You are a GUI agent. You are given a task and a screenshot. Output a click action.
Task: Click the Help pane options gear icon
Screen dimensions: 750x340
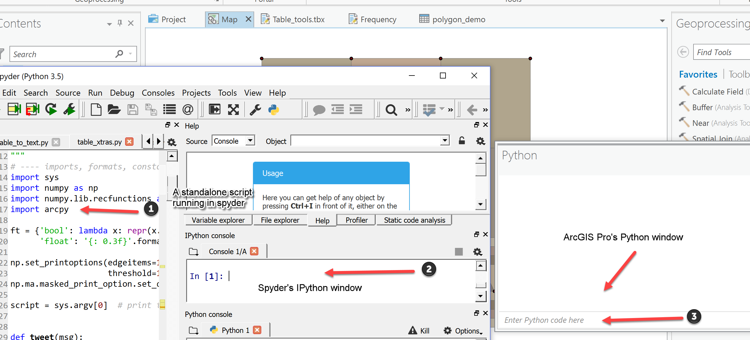coord(480,141)
